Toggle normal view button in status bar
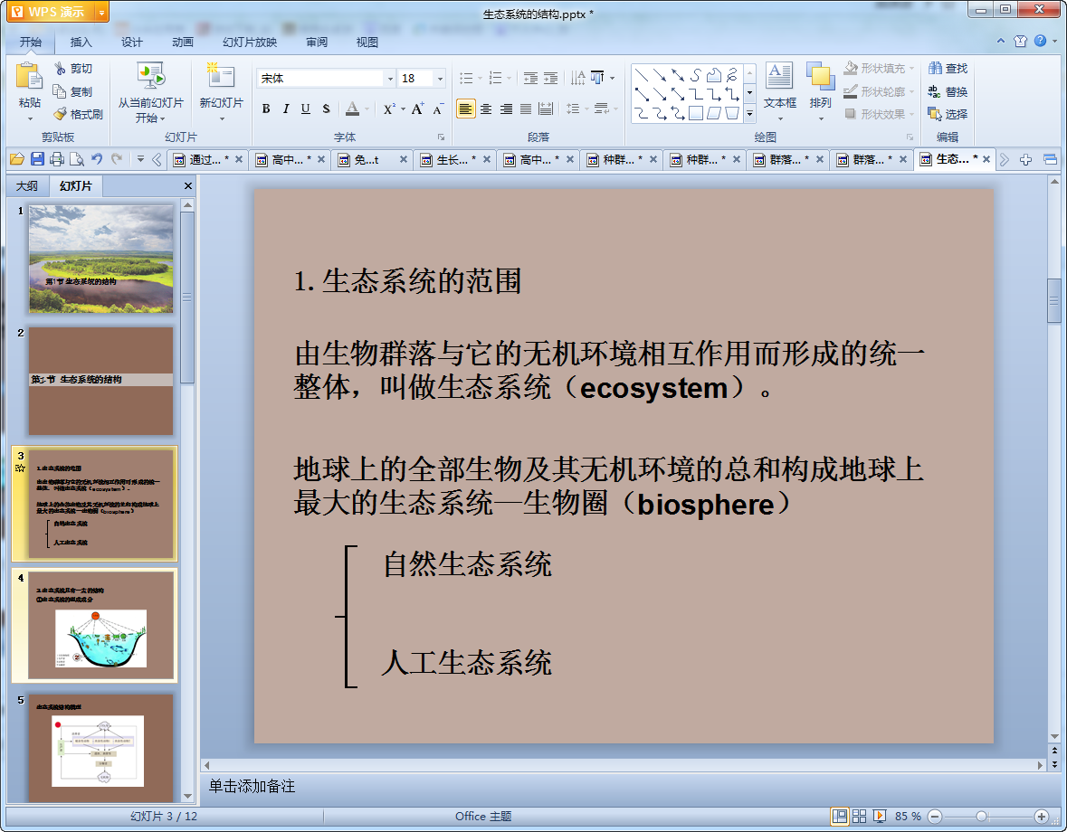The height and width of the screenshot is (832, 1067). click(x=840, y=817)
